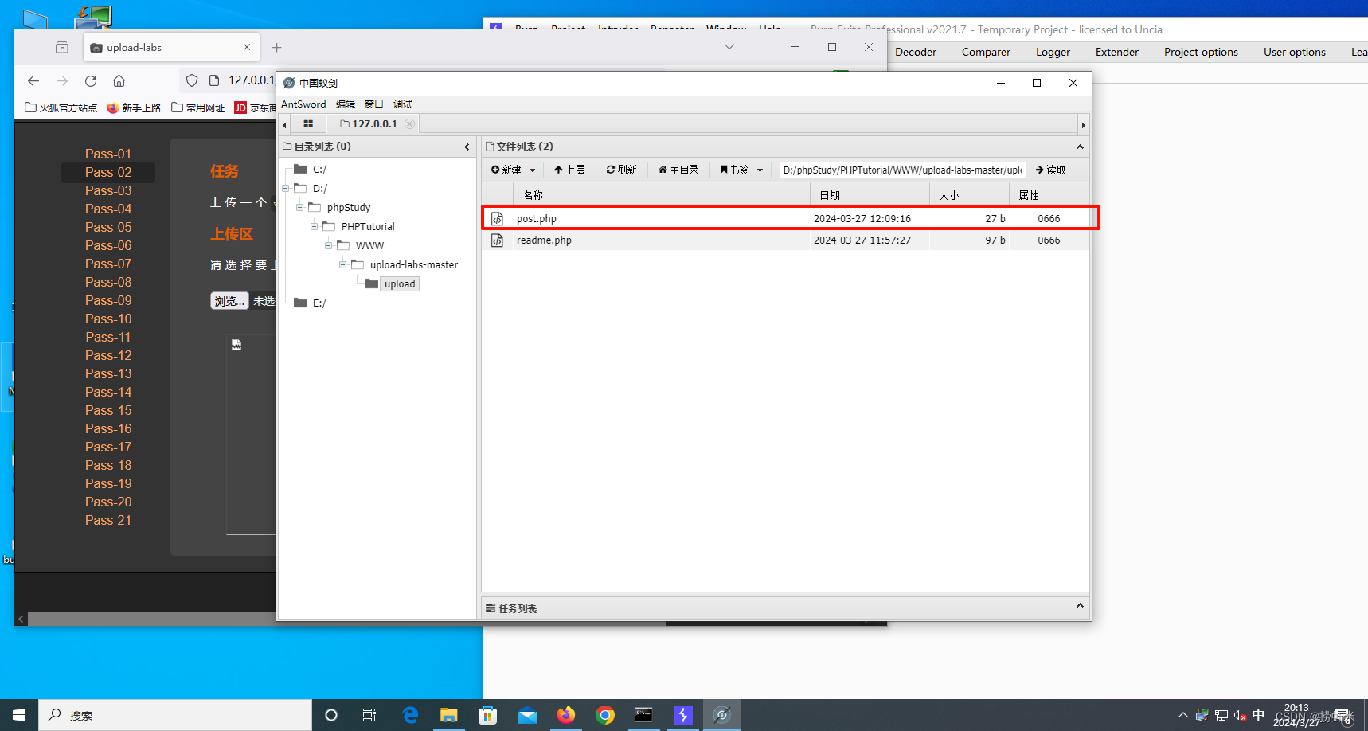The width and height of the screenshot is (1368, 731).
Task: Collapse the WWW tree node
Action: (329, 246)
